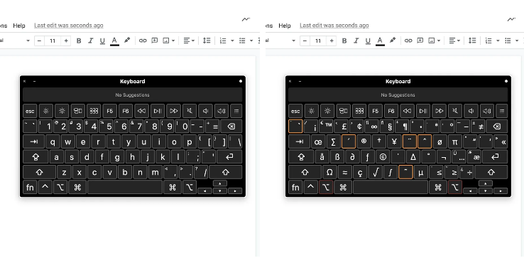This screenshot has width=524, height=263.
Task: Click the delta ∆ symbol key
Action: point(413,156)
